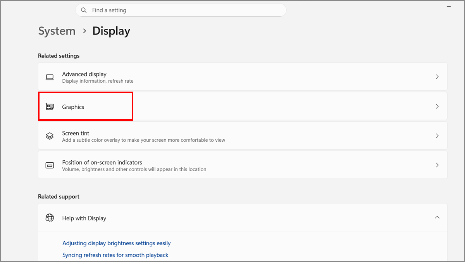Click chevron on Screen tint row
Screen dimensions: 465x262
437,136
